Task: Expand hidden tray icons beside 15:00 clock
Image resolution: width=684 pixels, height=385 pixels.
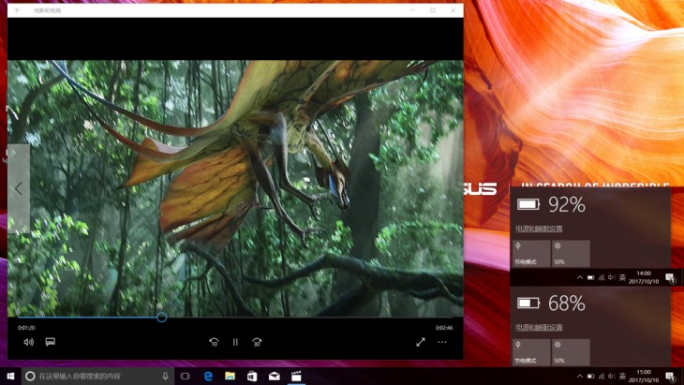Action: coord(578,377)
